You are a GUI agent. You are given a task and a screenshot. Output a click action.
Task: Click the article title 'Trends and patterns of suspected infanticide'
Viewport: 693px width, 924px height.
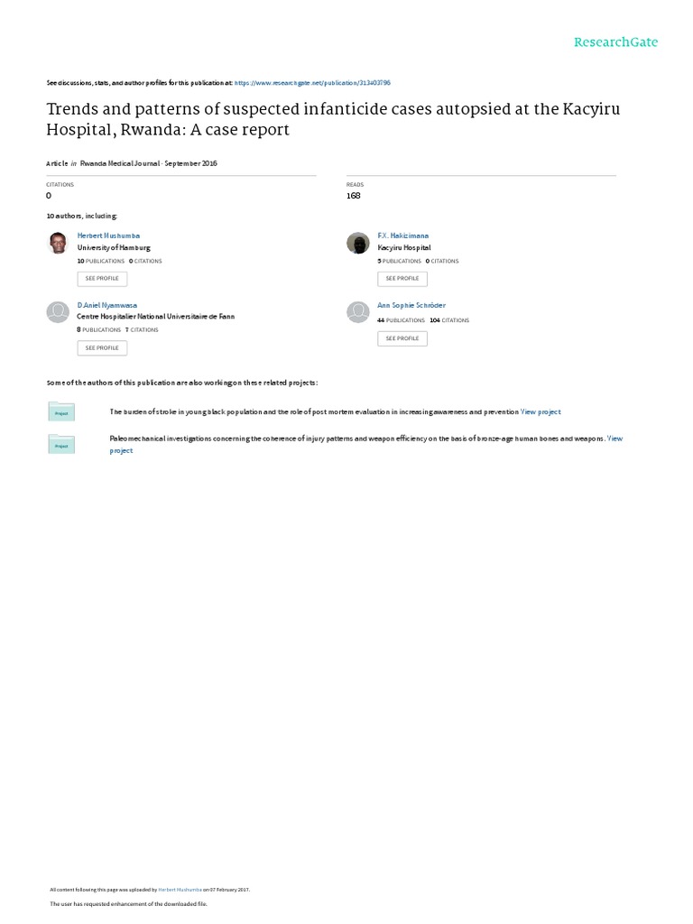(x=333, y=119)
